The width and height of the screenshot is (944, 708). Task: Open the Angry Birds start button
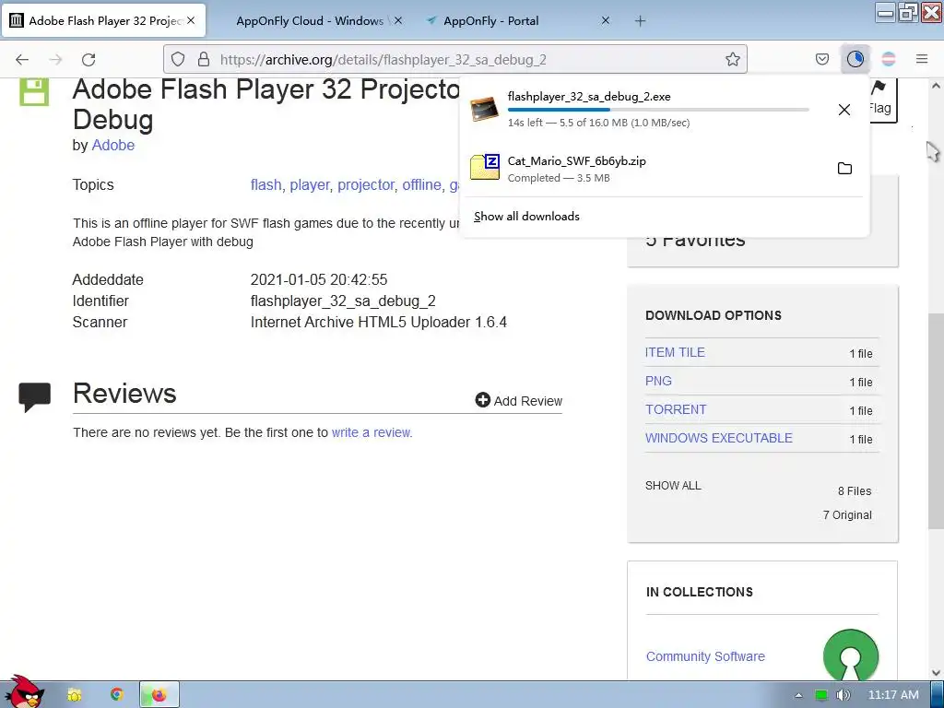23,692
